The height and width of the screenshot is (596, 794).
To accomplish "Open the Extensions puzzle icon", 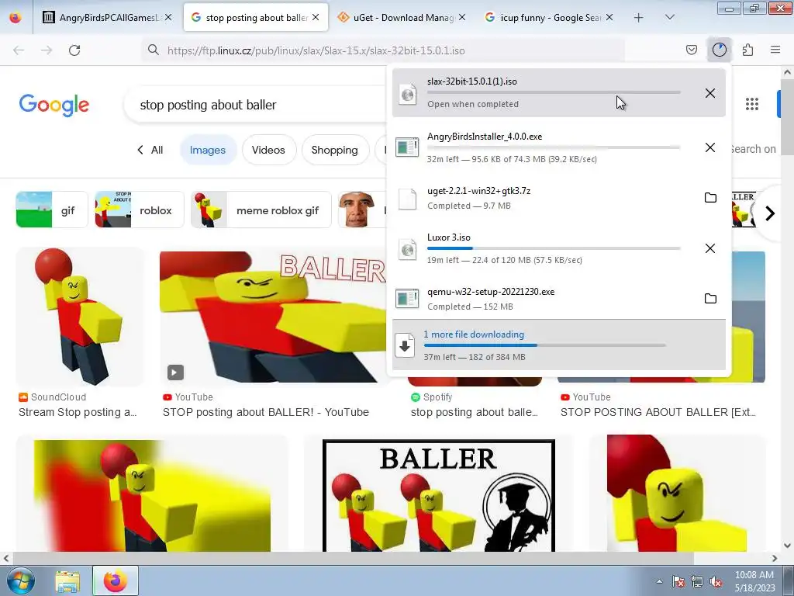I will pyautogui.click(x=747, y=50).
